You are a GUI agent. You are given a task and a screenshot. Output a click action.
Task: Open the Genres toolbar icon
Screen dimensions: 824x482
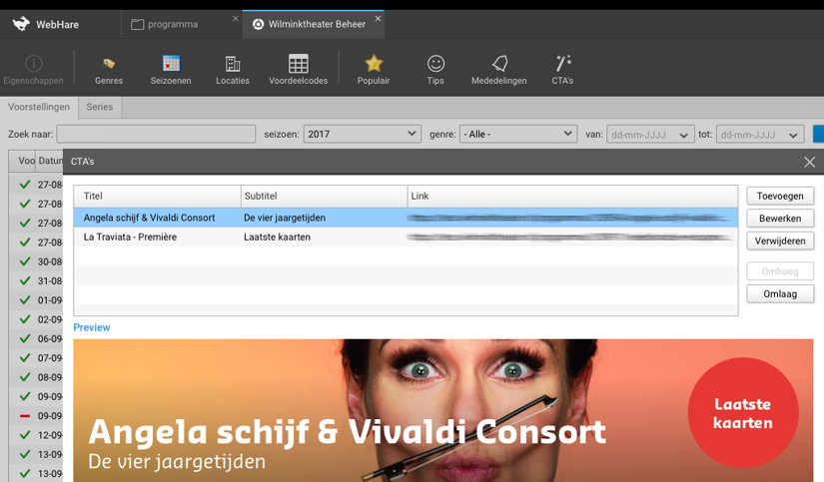[109, 64]
